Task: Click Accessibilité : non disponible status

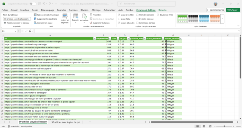Action: tap(20, 126)
